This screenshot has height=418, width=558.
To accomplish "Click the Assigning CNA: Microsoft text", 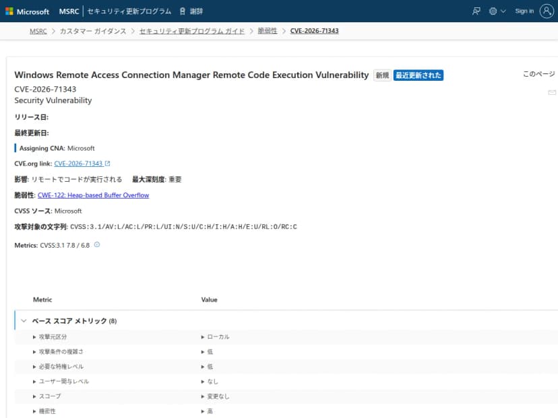I will pyautogui.click(x=57, y=148).
